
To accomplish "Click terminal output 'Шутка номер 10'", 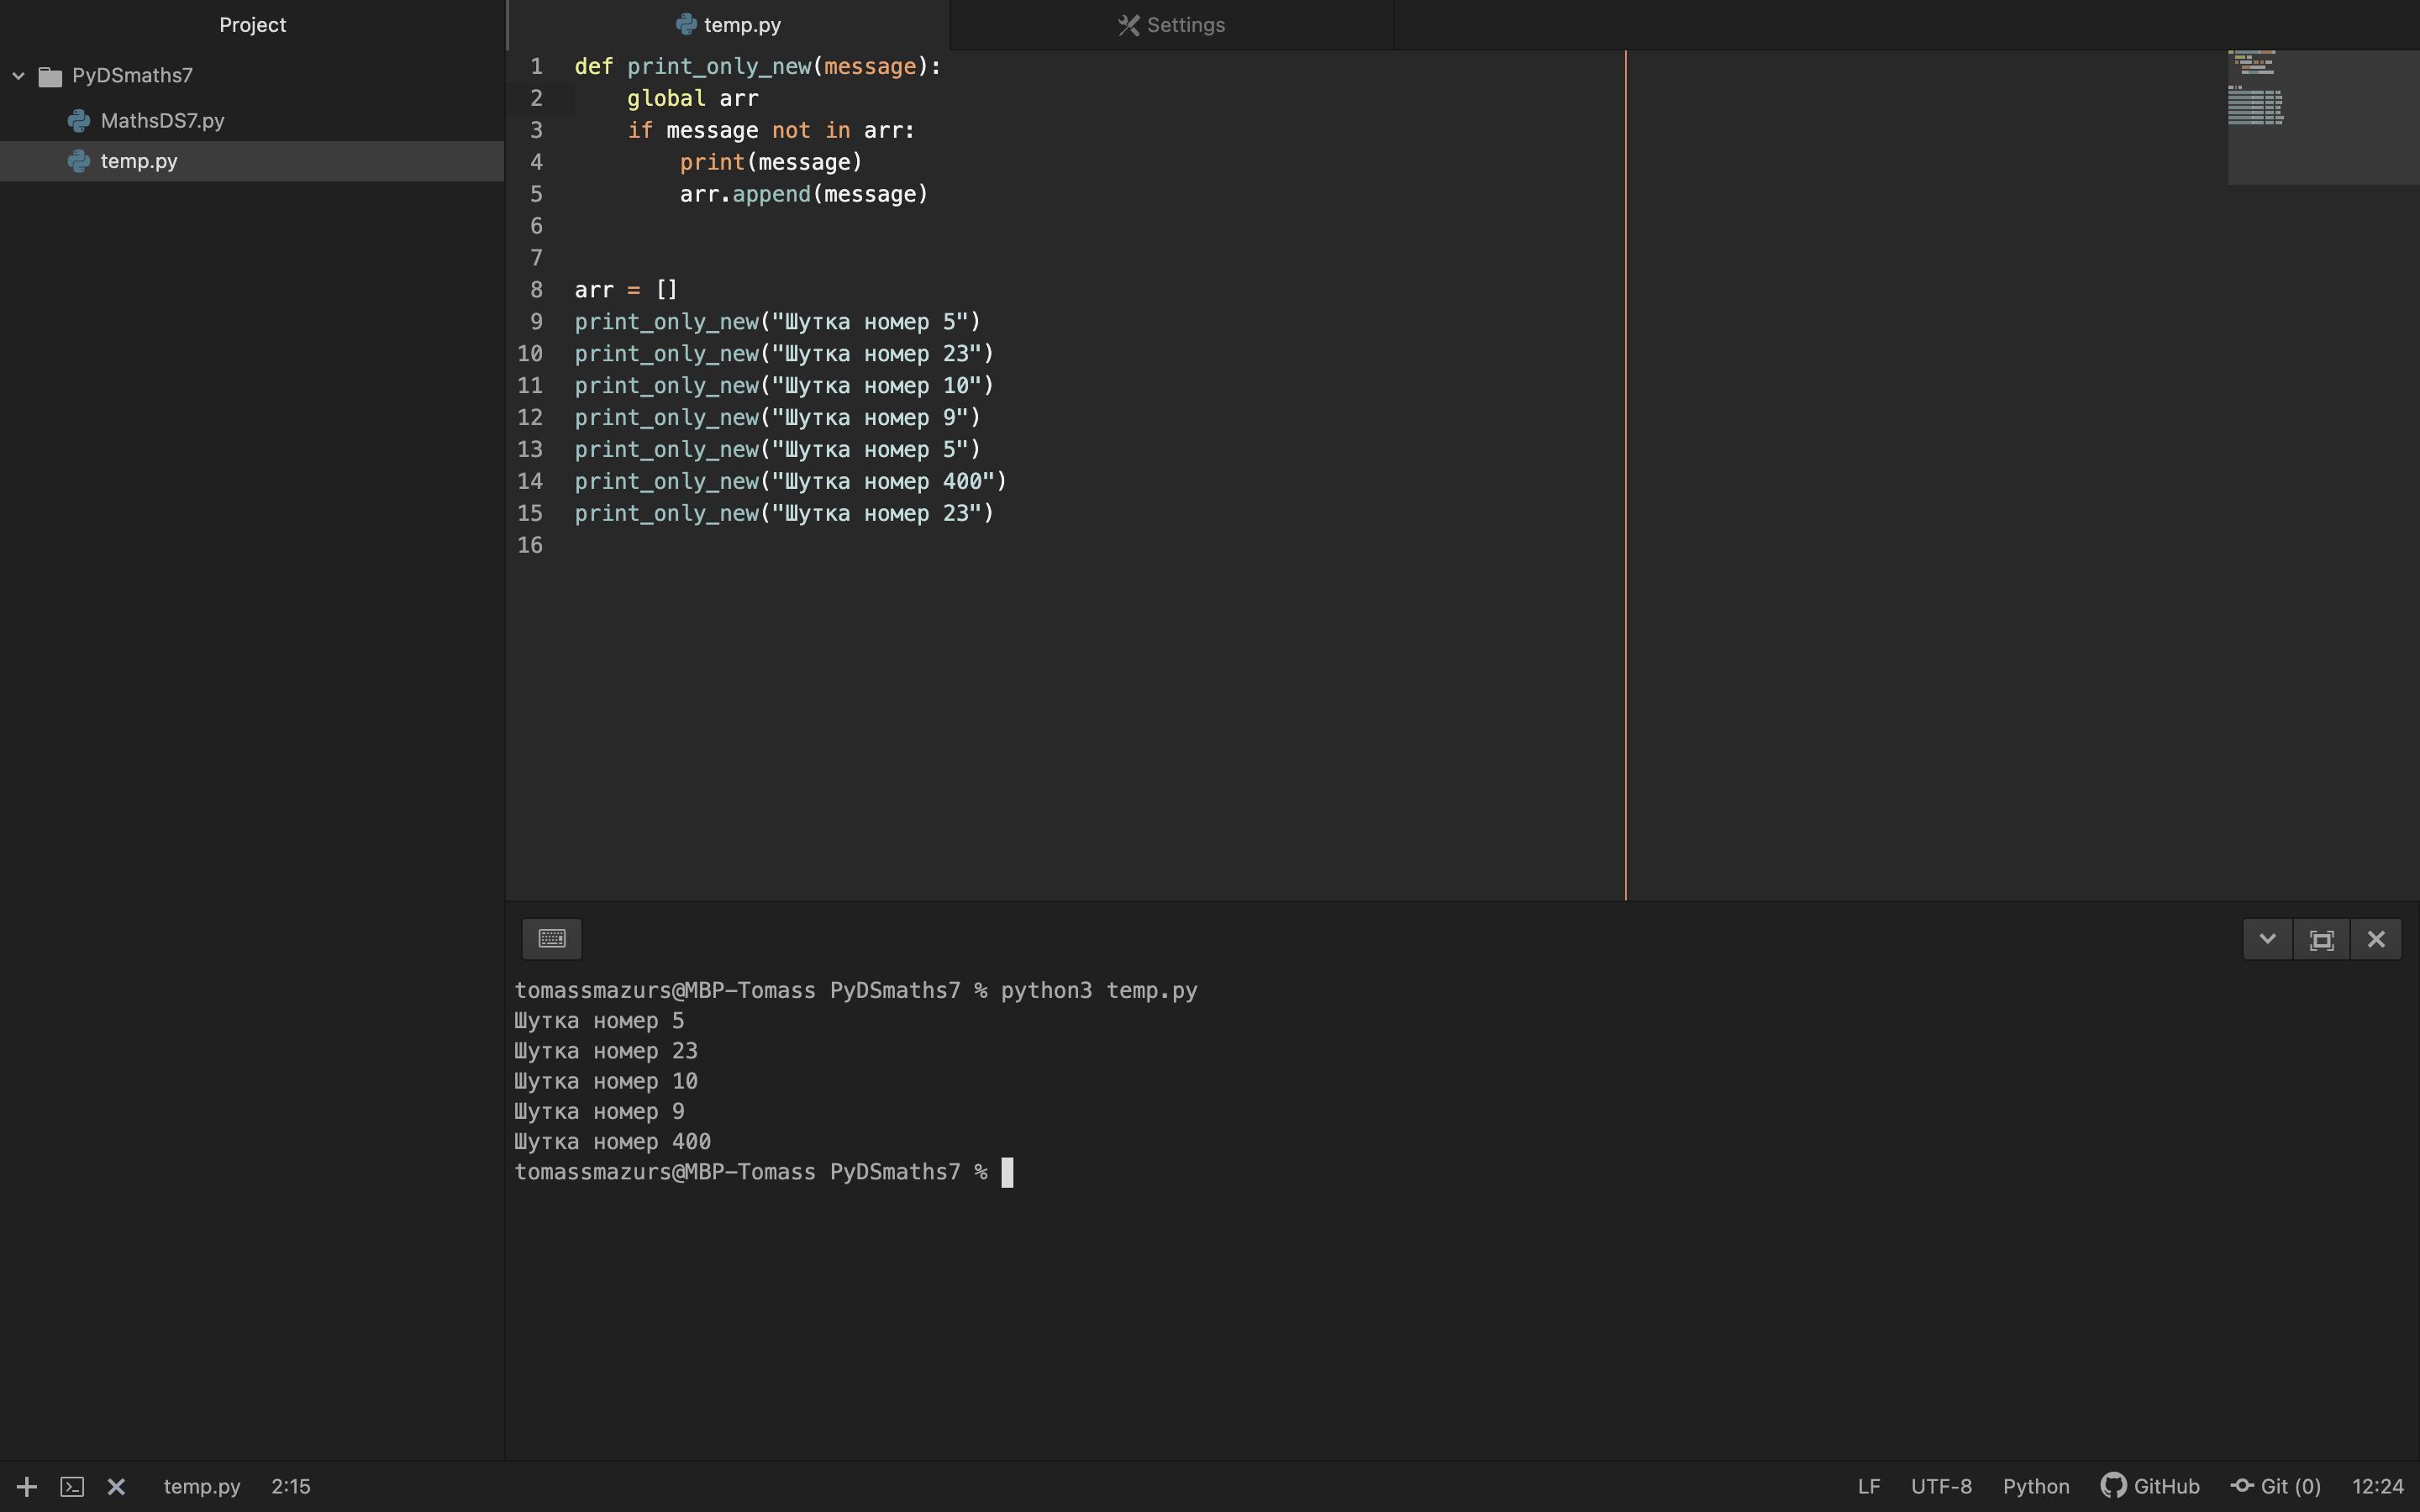I will pyautogui.click(x=606, y=1082).
